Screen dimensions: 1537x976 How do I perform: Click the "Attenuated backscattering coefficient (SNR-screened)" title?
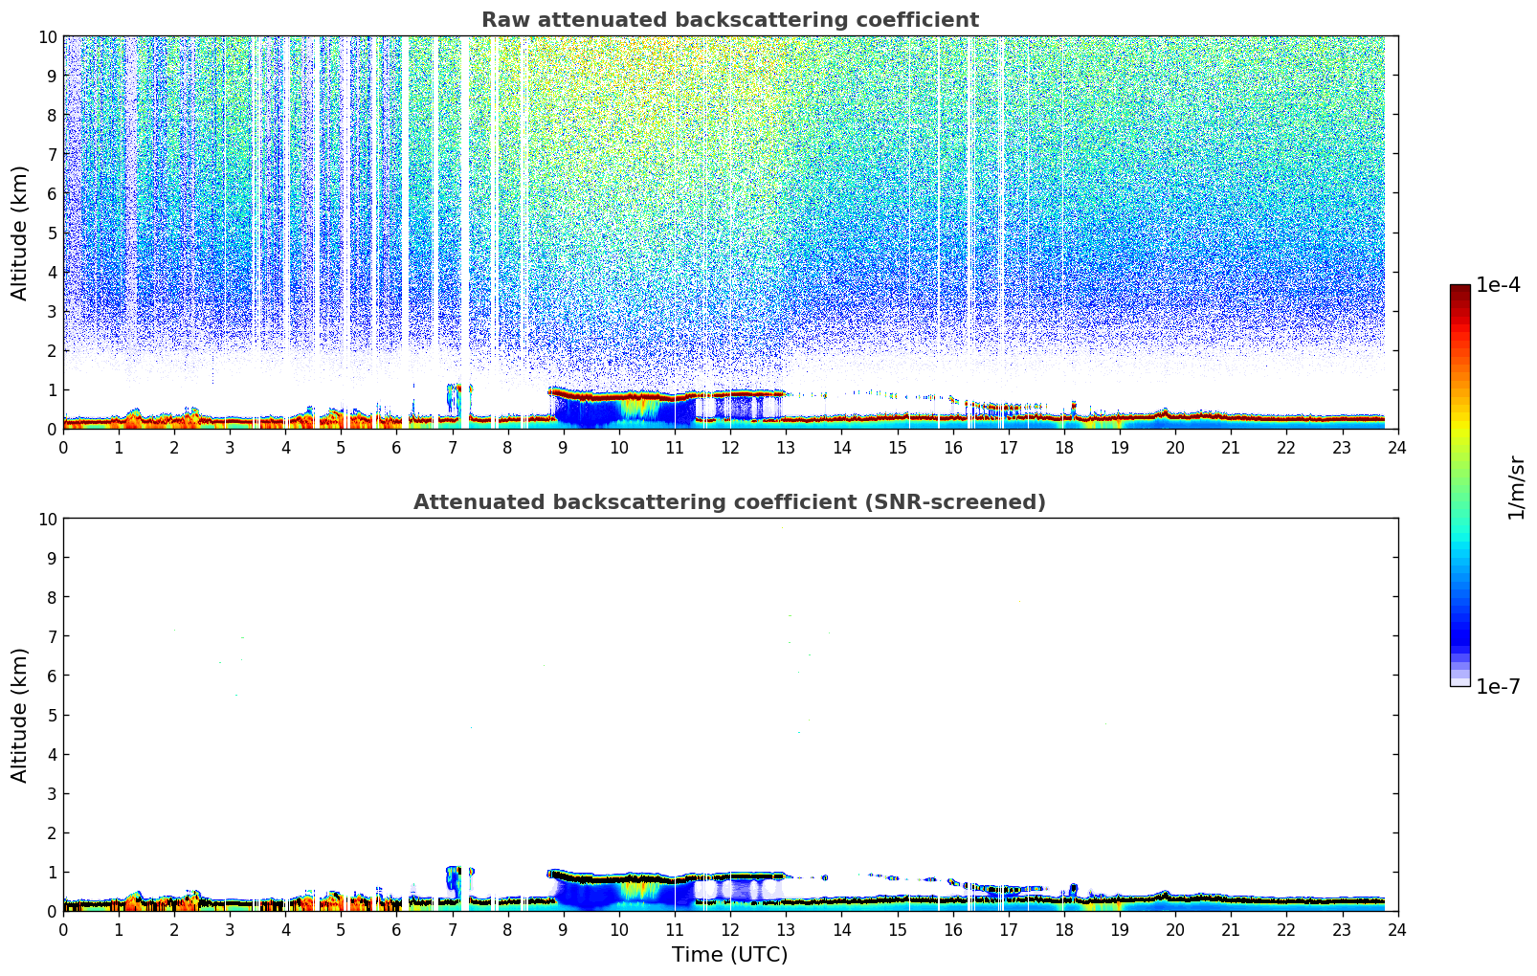730,502
